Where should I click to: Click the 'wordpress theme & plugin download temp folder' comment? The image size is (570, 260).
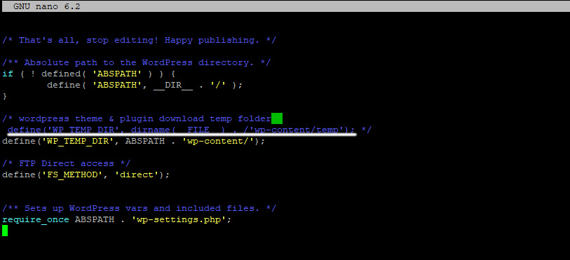pos(137,118)
